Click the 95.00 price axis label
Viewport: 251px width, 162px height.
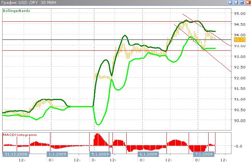(239, 14)
